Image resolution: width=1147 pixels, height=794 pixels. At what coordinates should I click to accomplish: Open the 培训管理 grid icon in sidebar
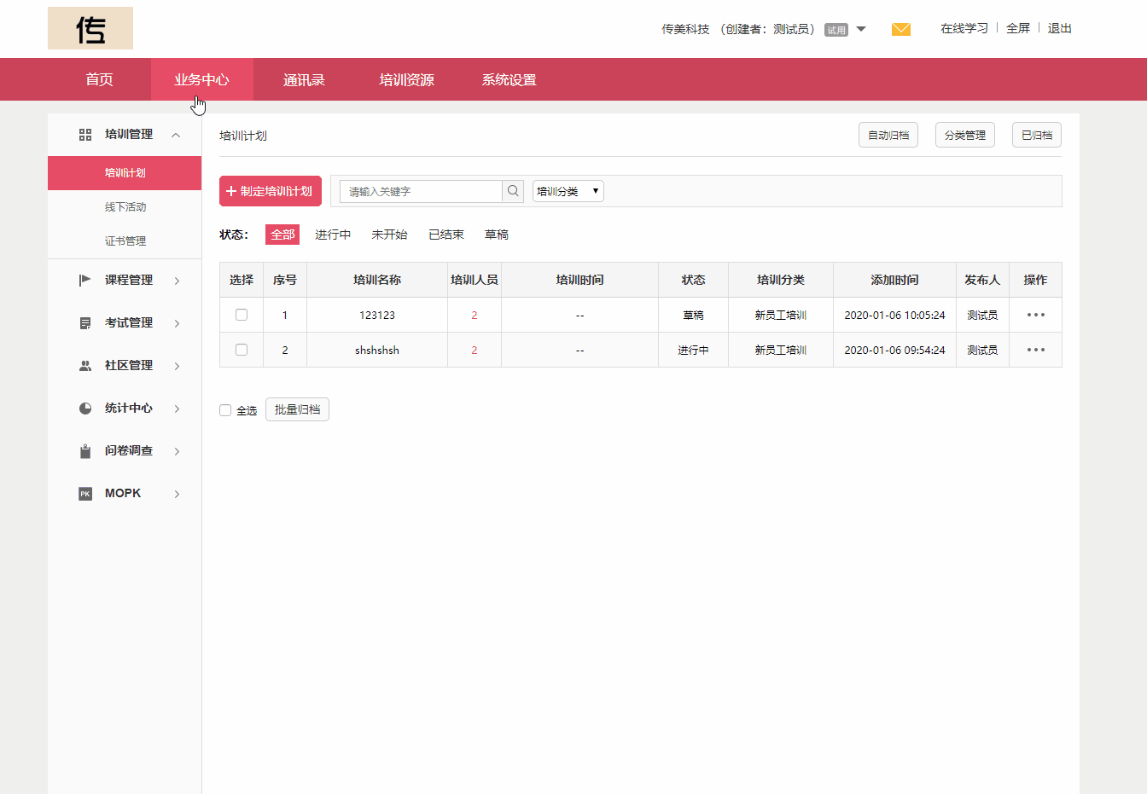pos(84,134)
